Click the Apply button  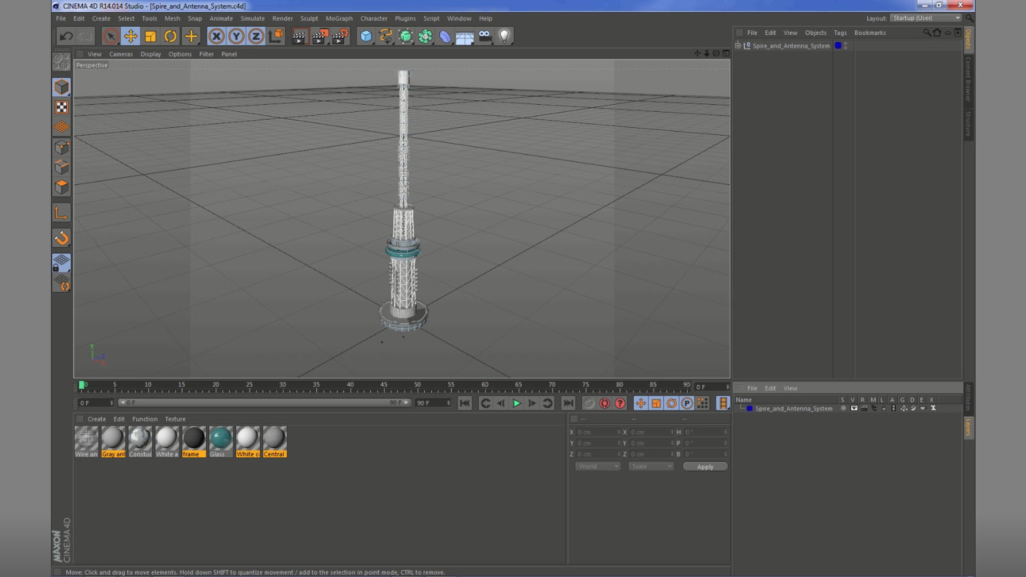coord(705,467)
